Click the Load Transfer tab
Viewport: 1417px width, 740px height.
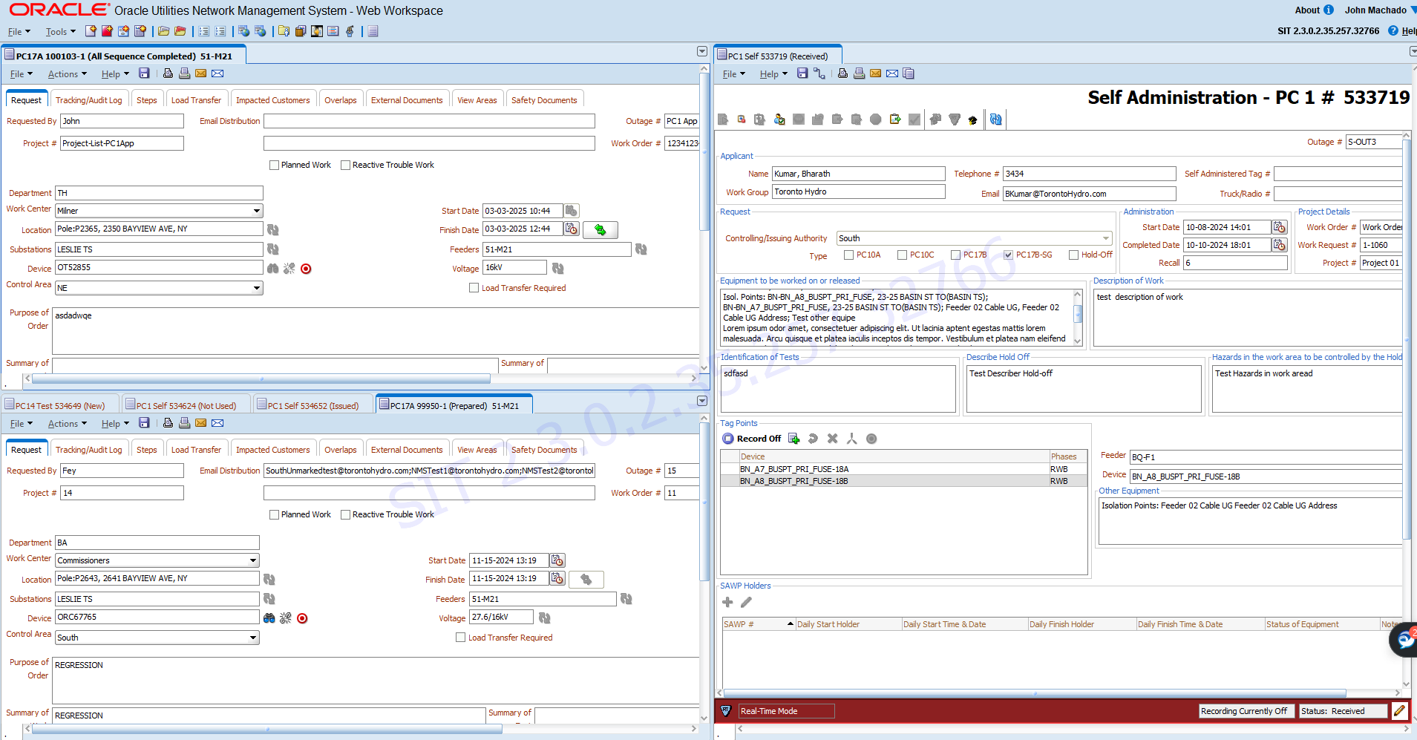(x=196, y=99)
